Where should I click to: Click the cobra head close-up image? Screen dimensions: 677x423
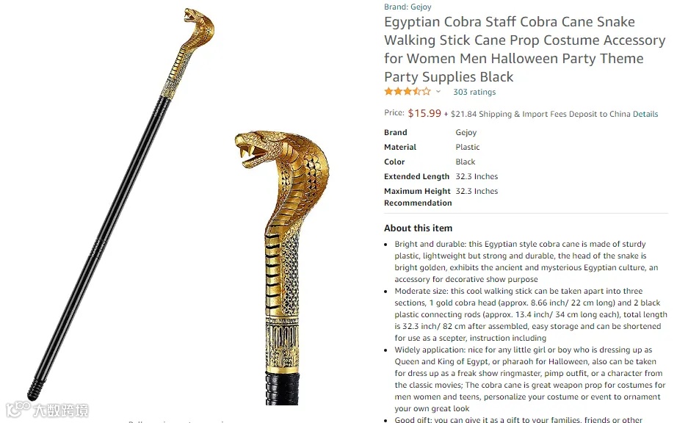pos(281,267)
